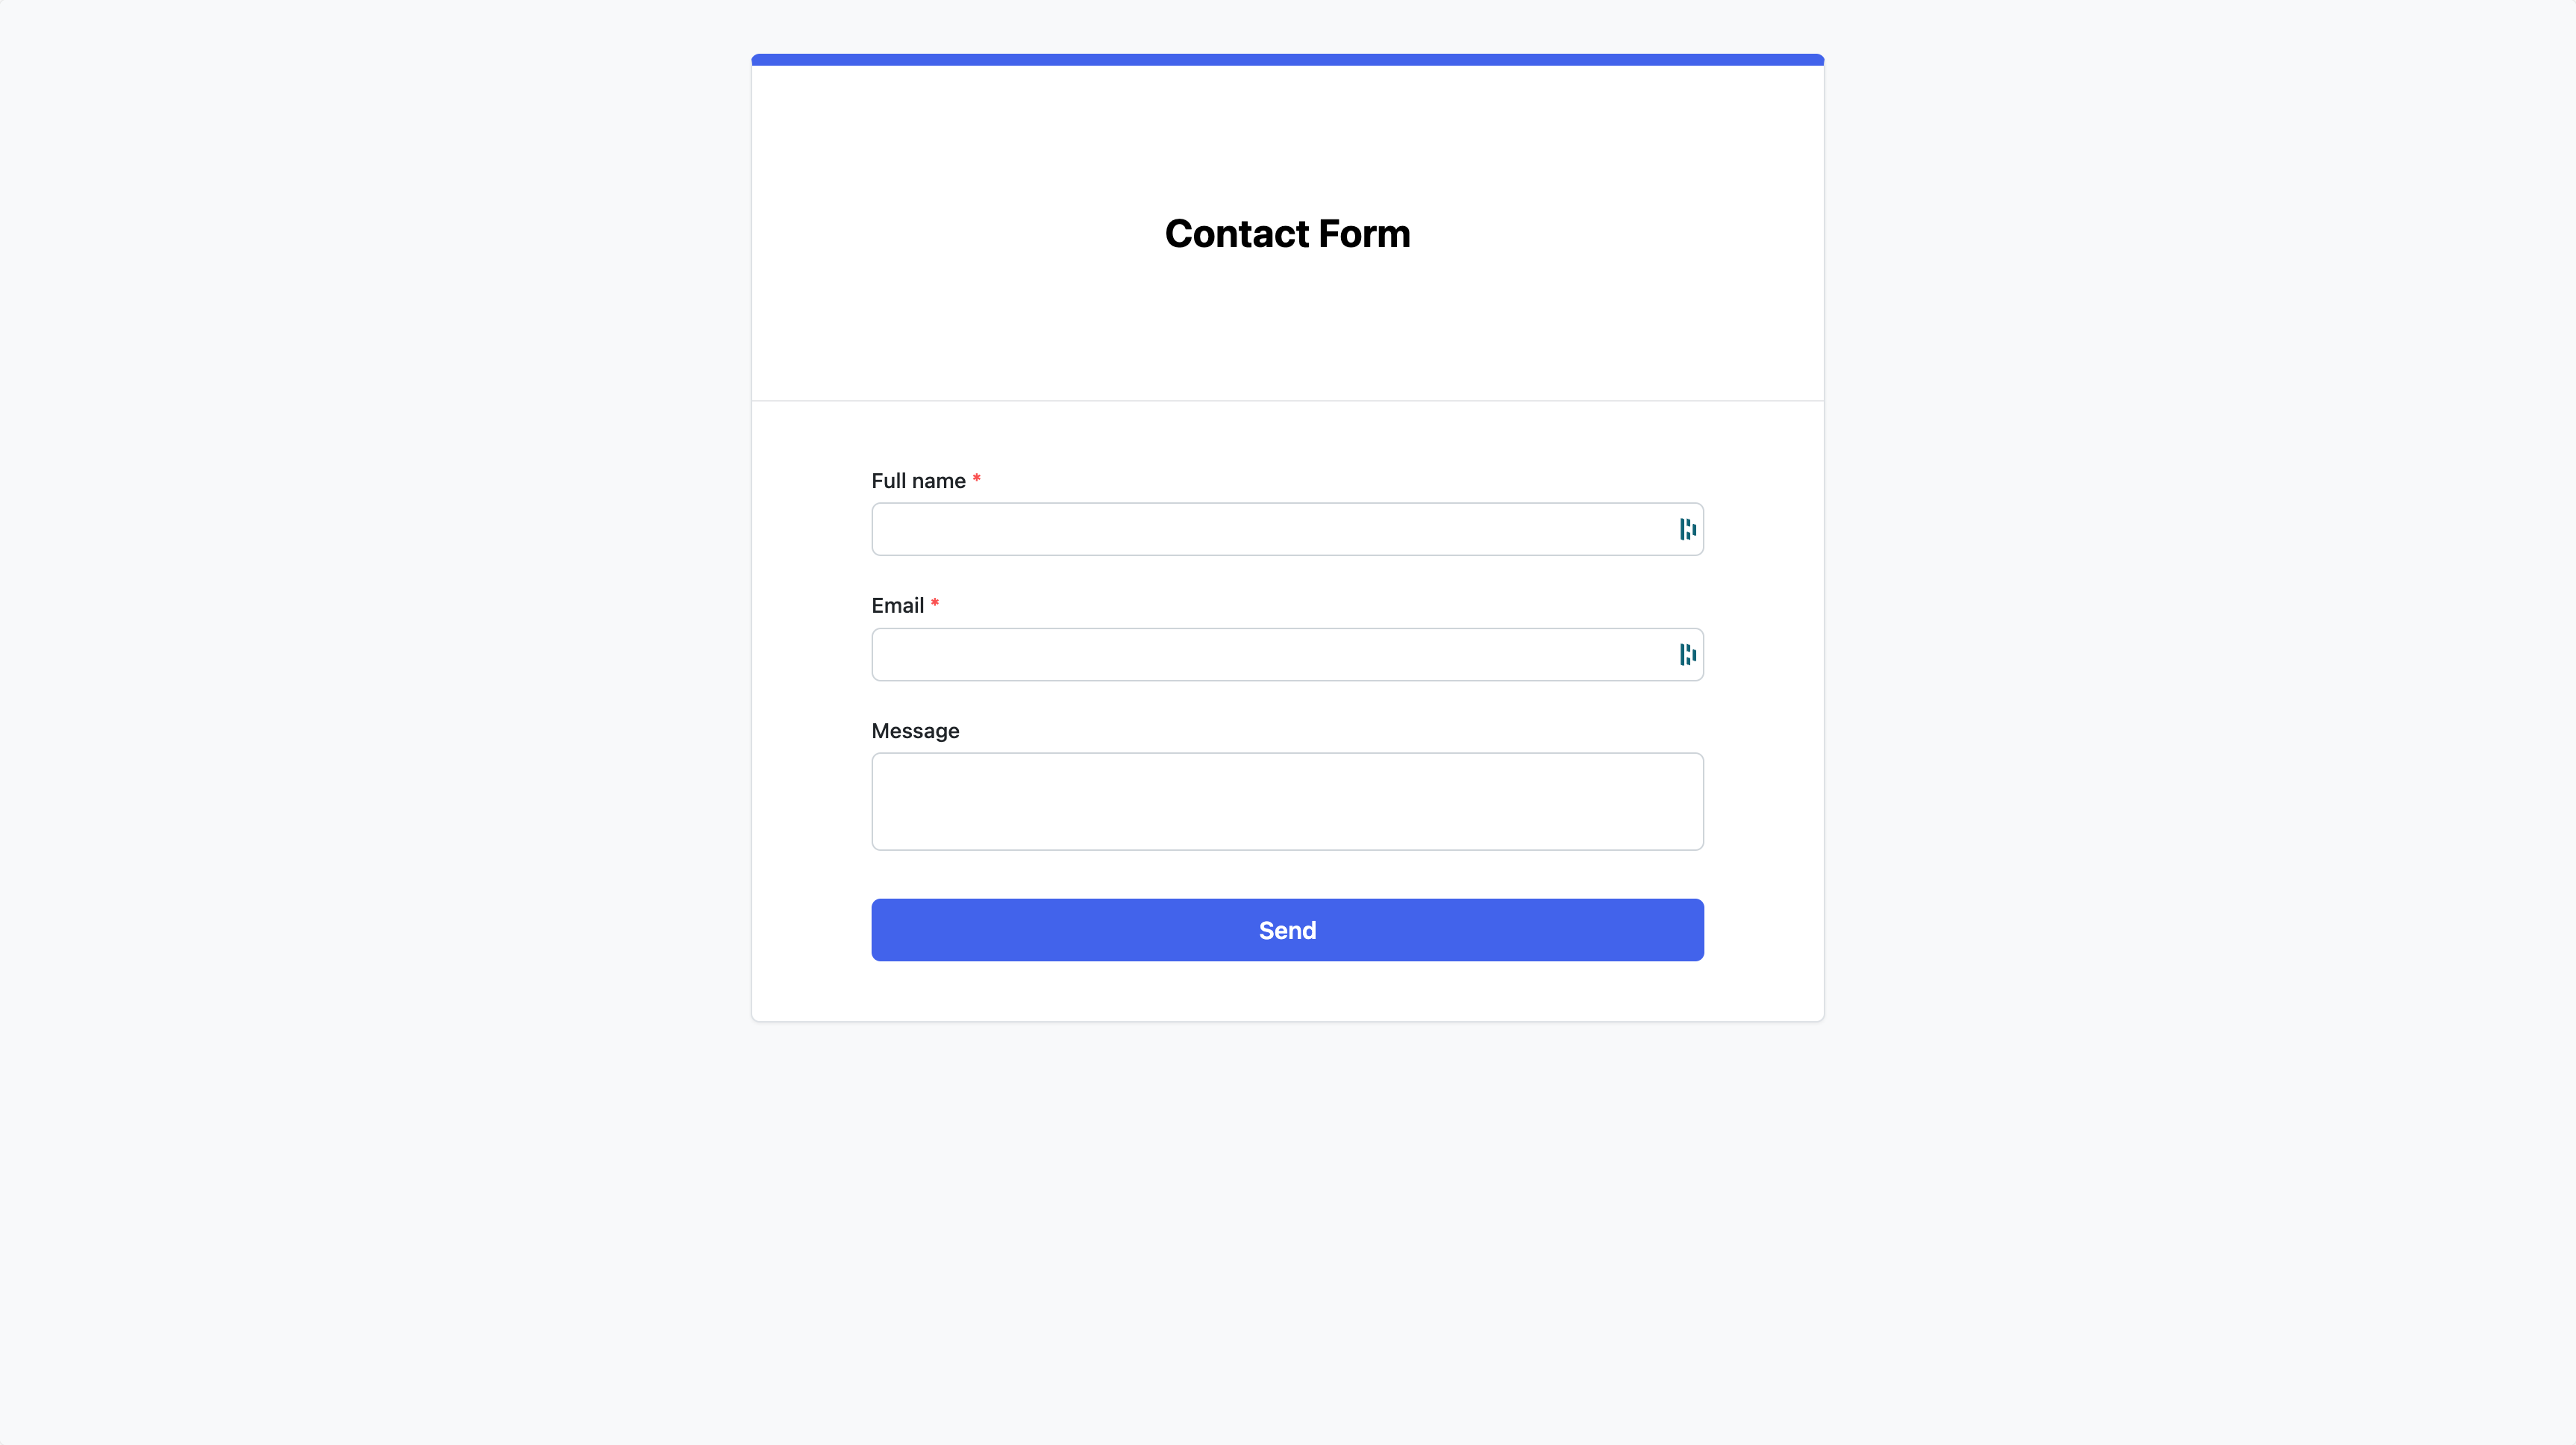Click the white card space below Send button

[x=1287, y=992]
